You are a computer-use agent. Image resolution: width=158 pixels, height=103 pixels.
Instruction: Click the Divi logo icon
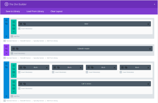click(x=6, y=4)
